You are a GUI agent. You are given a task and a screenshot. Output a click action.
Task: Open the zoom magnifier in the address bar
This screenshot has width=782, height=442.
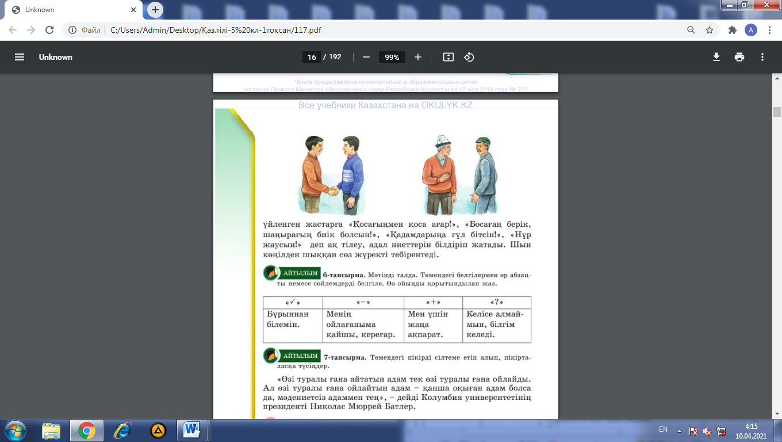tap(691, 30)
